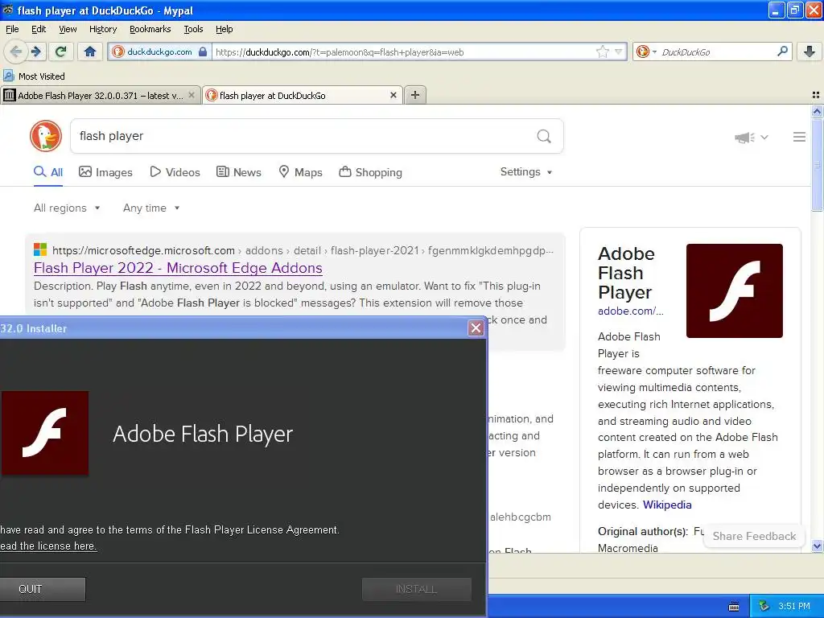
Task: Open the downloads arrow button
Action: (810, 51)
